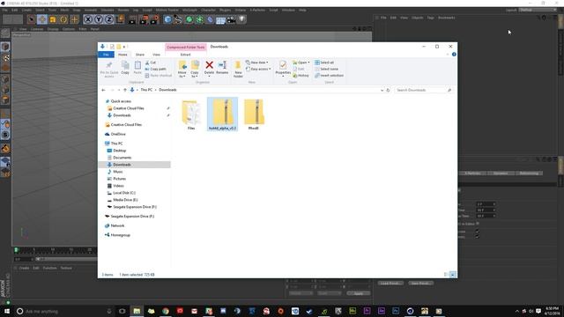Viewport: 564px width, 317px height.
Task: Click the Spline Pen icon in Cinema 4D
Action: point(178,19)
